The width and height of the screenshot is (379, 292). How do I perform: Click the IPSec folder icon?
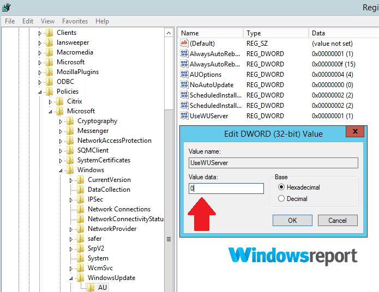[81, 199]
